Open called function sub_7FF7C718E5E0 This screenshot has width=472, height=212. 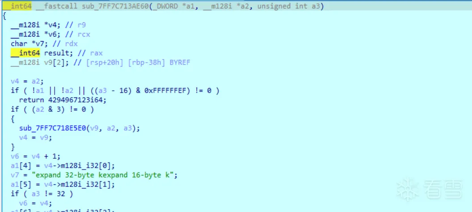(53, 128)
